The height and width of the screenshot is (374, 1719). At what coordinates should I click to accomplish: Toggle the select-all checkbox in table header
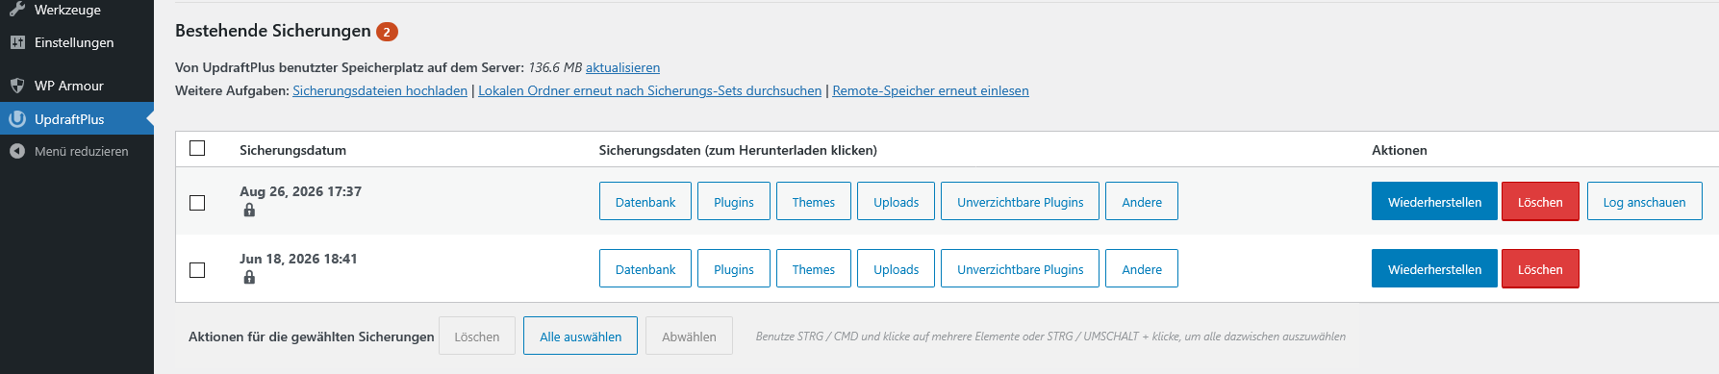[197, 148]
